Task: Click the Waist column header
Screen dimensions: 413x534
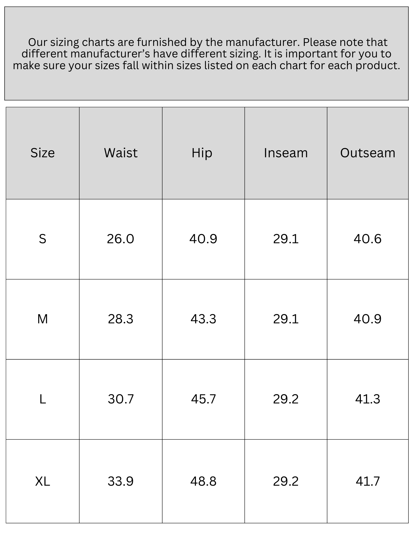Action: pos(121,153)
